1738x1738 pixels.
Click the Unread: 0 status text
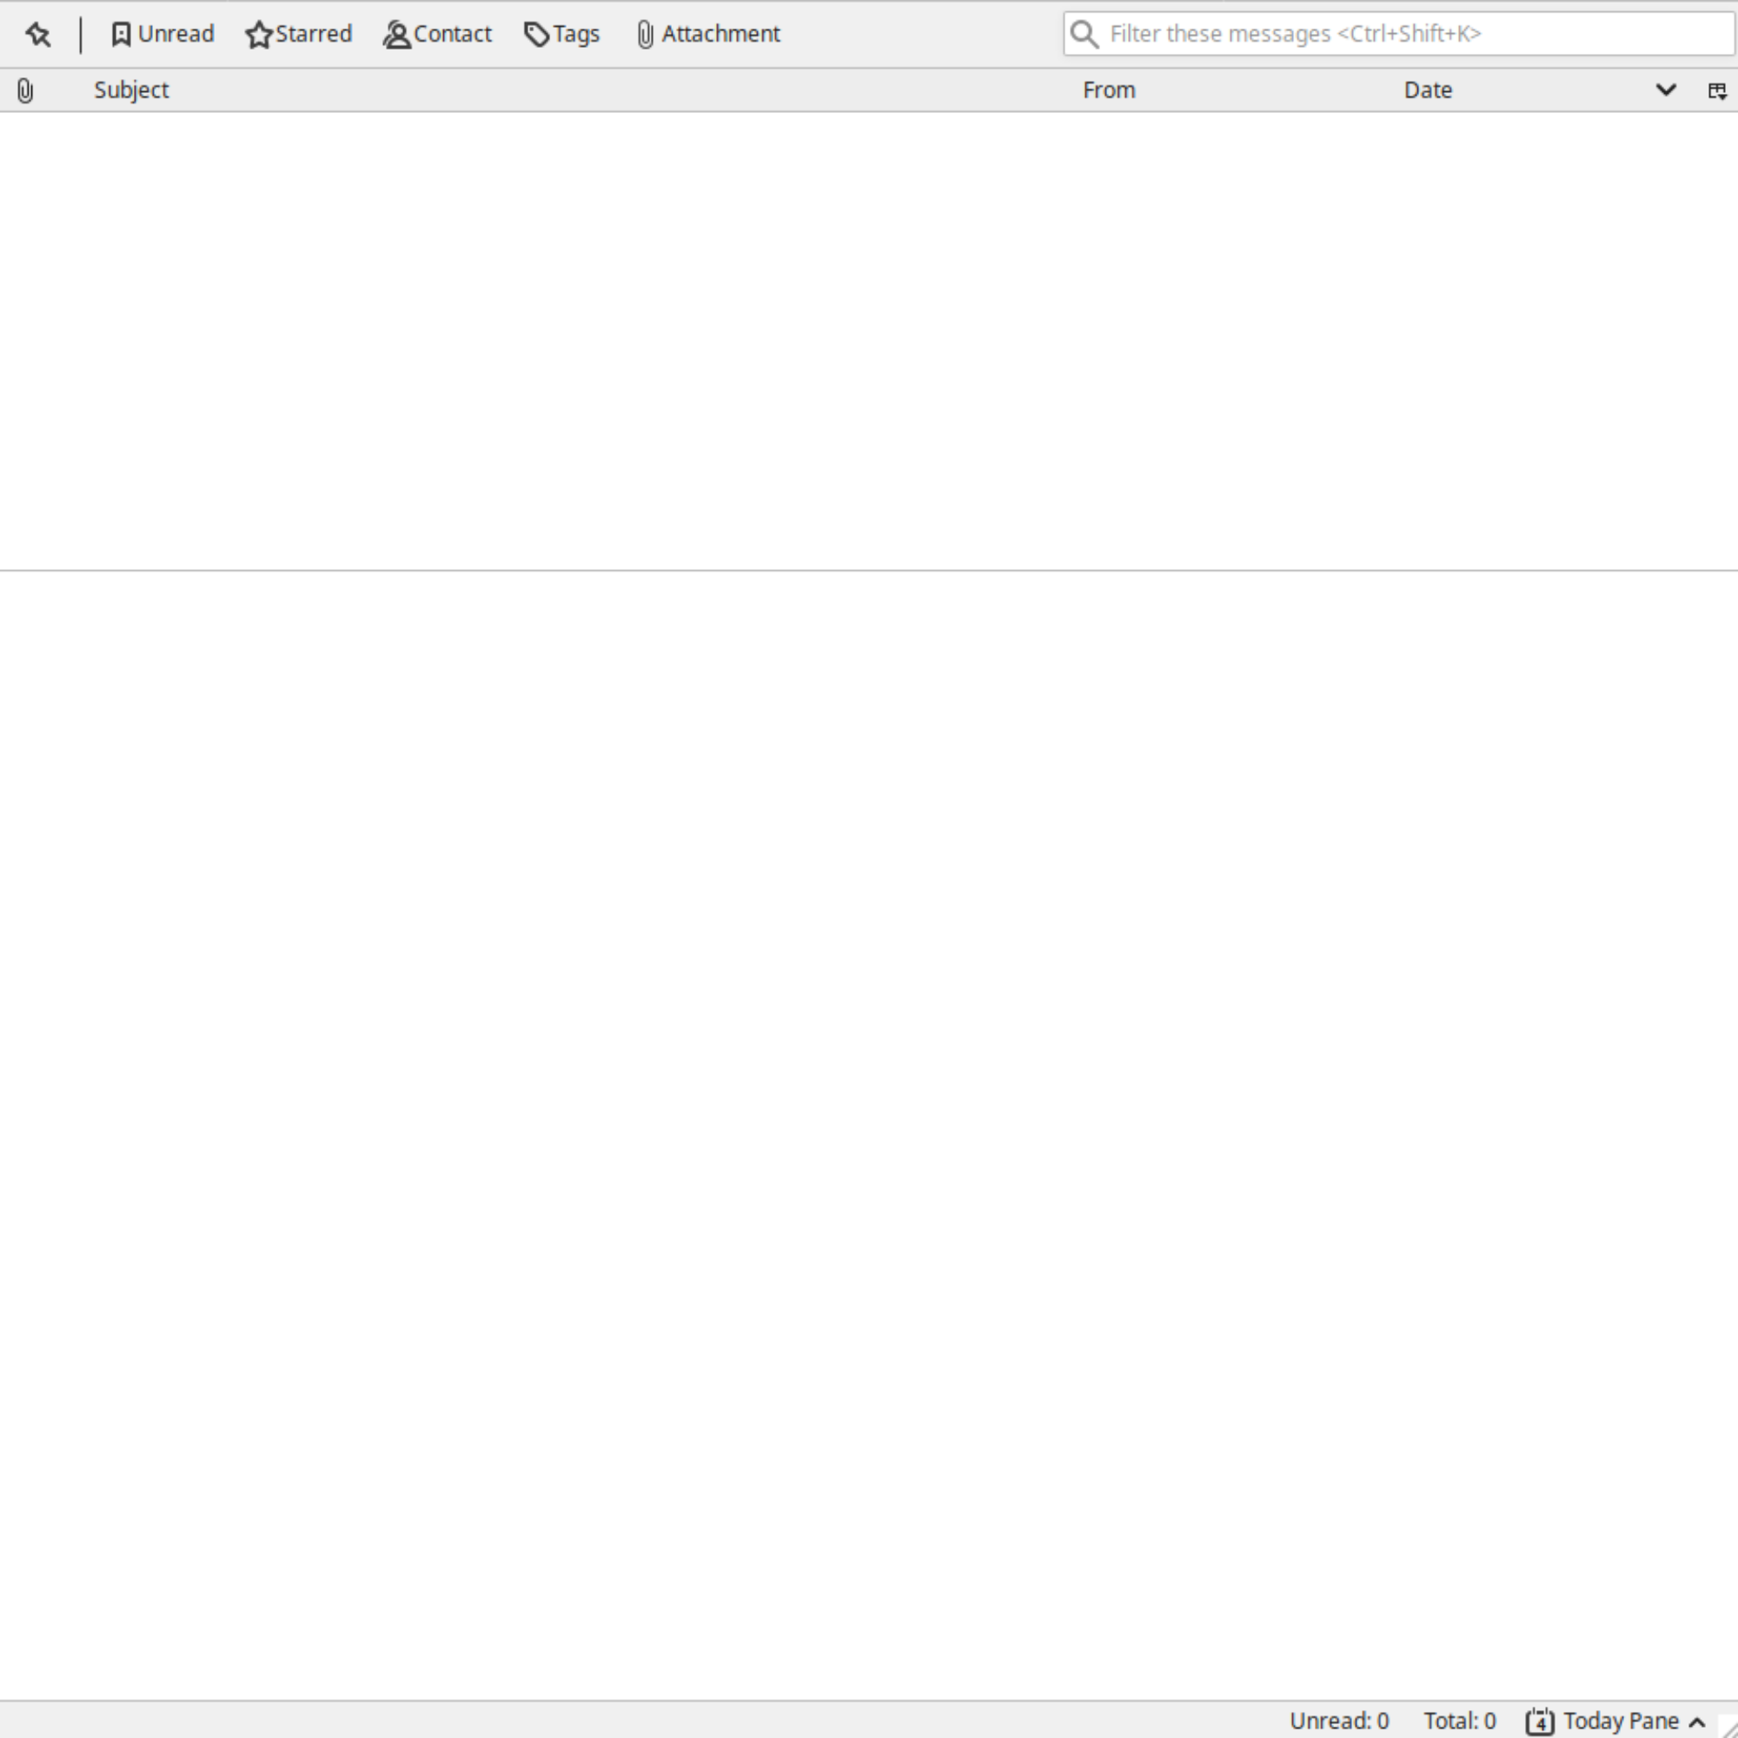(1338, 1721)
